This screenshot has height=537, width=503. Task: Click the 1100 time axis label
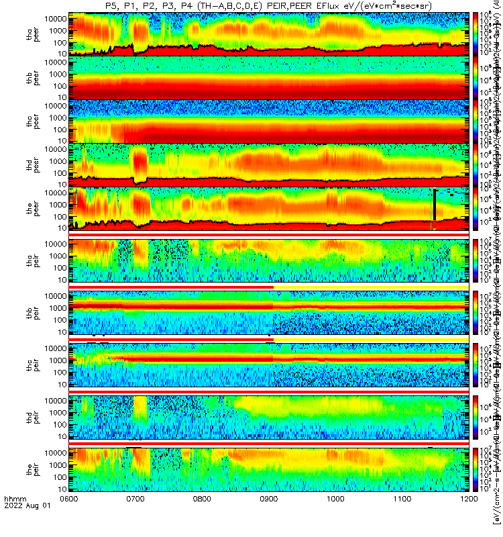[402, 498]
